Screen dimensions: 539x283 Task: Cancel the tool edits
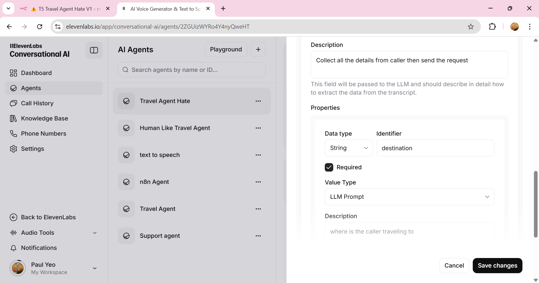click(x=454, y=266)
